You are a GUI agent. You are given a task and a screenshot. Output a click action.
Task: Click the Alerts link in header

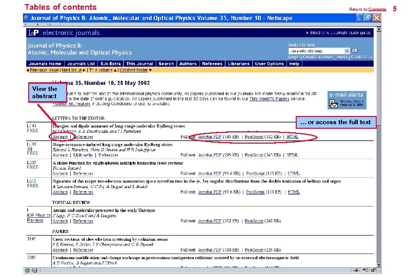tap(341, 57)
